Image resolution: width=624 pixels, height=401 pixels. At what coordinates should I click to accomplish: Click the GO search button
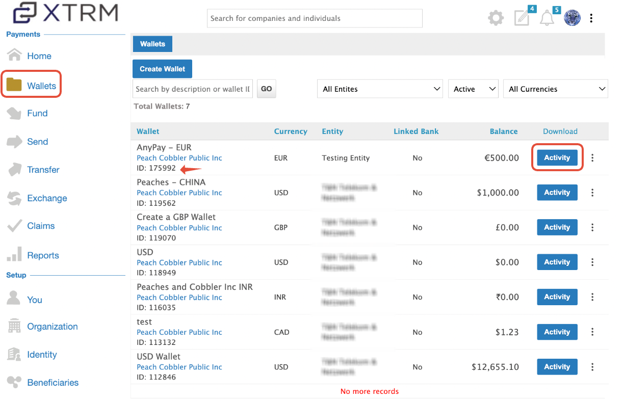(266, 89)
